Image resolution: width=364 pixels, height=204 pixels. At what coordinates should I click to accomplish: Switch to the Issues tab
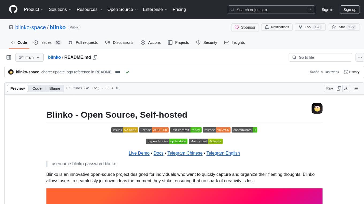coord(47,42)
